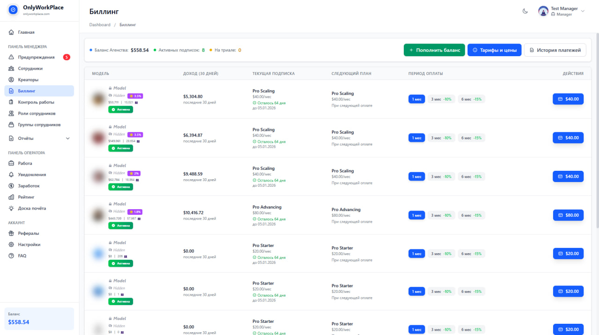The width and height of the screenshot is (599, 335).
Task: Open the Dashboard breadcrumb link
Action: point(100,24)
